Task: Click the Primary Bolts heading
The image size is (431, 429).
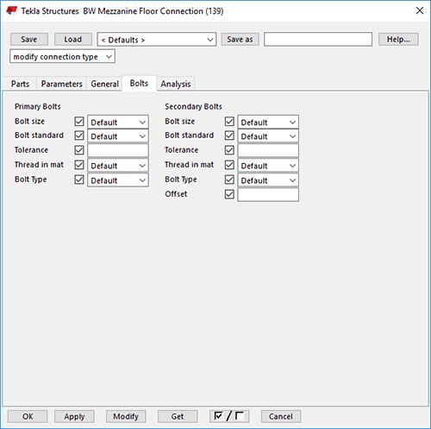Action: pos(38,106)
